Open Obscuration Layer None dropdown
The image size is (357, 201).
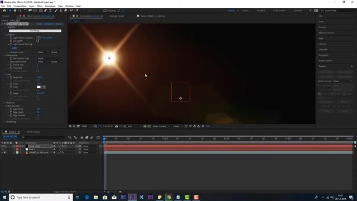tap(44, 62)
